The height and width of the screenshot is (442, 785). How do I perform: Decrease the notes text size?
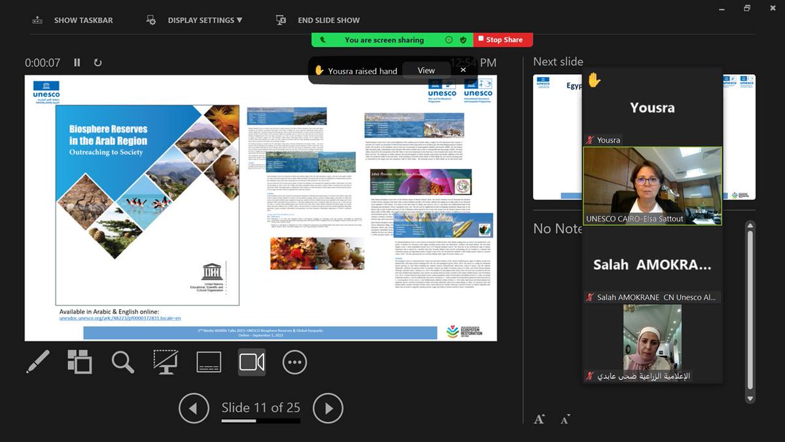pos(565,419)
